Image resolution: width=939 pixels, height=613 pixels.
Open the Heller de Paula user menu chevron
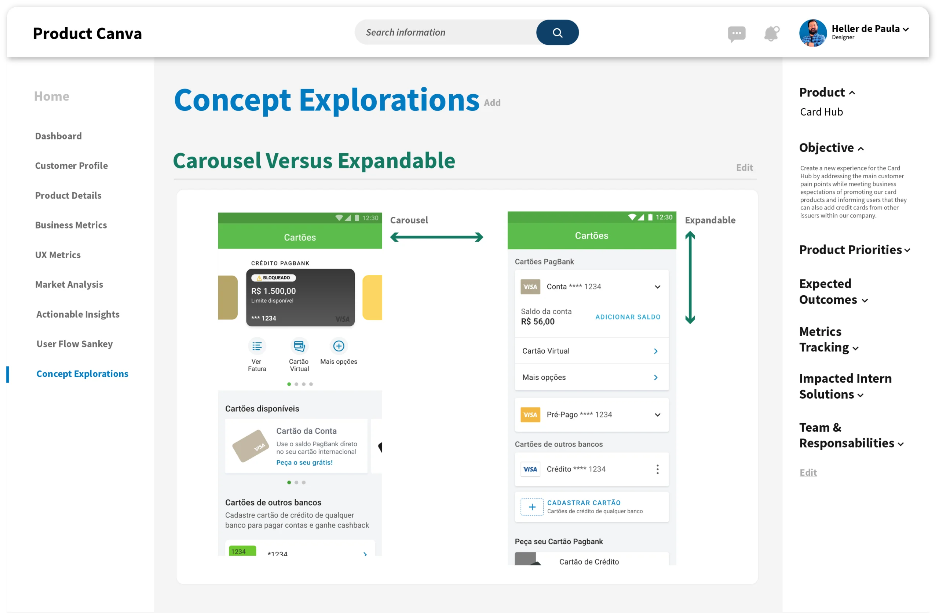pyautogui.click(x=906, y=29)
